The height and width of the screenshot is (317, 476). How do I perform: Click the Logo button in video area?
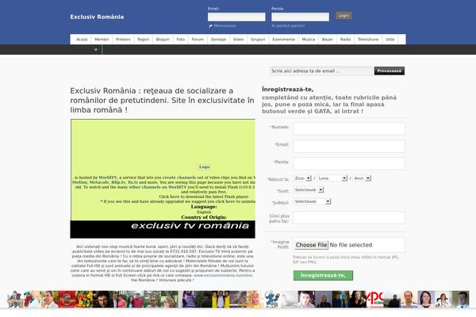point(204,167)
